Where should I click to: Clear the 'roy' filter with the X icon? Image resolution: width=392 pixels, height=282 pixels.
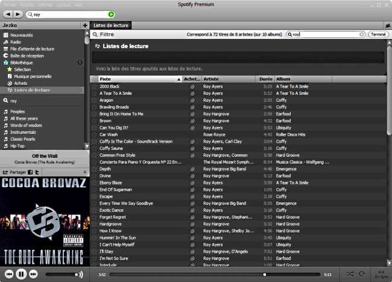(x=361, y=34)
